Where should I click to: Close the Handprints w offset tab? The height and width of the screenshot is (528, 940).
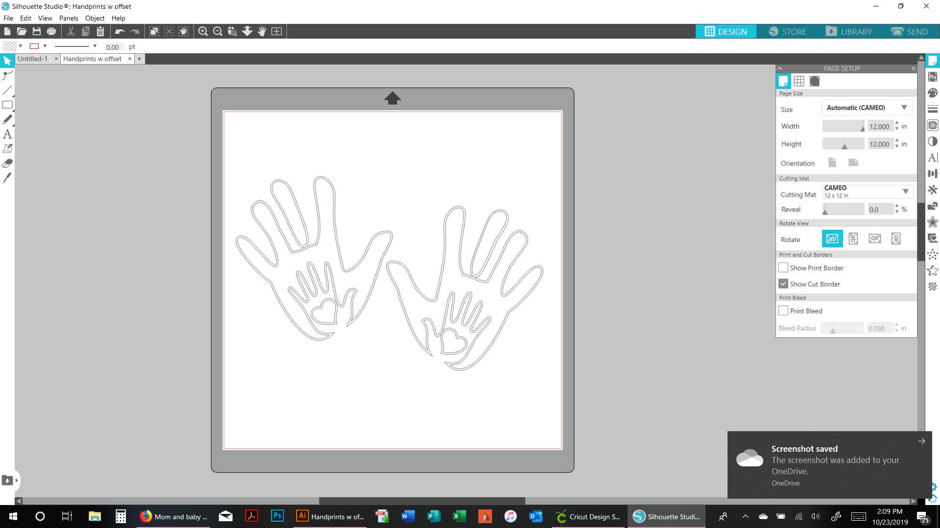tap(130, 59)
